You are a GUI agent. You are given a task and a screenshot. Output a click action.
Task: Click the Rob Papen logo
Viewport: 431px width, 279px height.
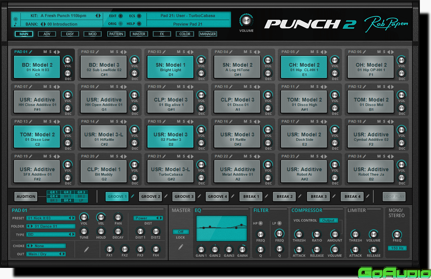pos(386,24)
